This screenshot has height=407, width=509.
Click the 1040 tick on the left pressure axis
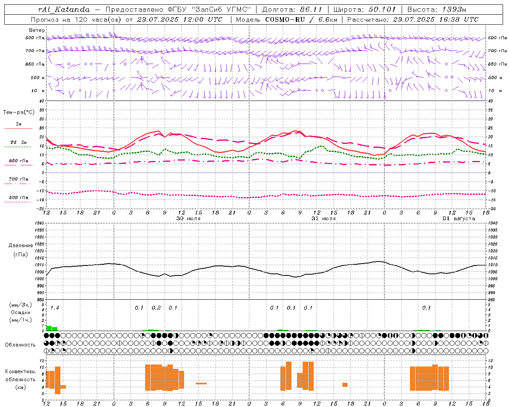[39, 223]
